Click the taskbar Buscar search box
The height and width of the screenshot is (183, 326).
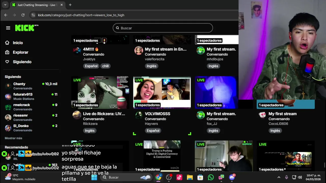126,177
